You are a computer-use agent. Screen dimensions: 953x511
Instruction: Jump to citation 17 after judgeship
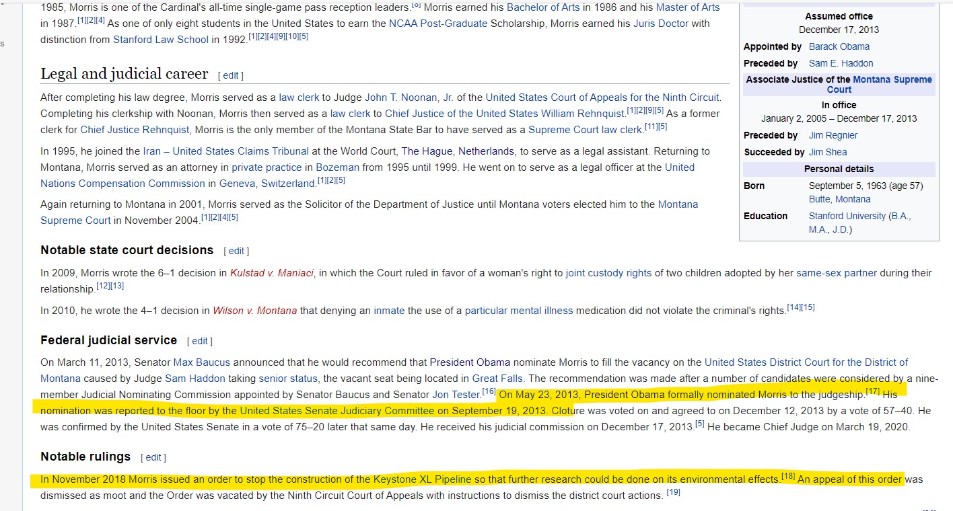click(x=872, y=391)
